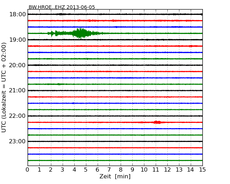The image size is (230, 184).
Task: Click the 2 minute tick label
Action: click(x=51, y=170)
